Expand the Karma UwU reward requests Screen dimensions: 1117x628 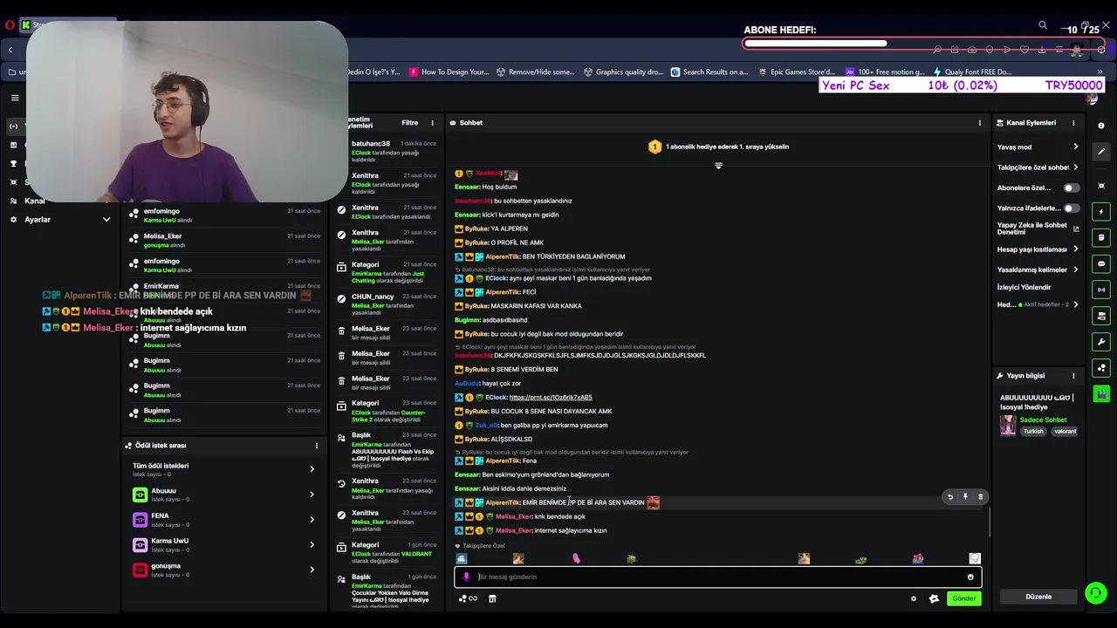(225, 544)
